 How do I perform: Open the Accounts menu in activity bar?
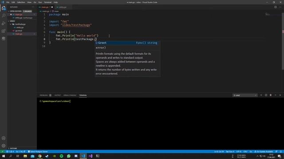pyautogui.click(x=4, y=138)
